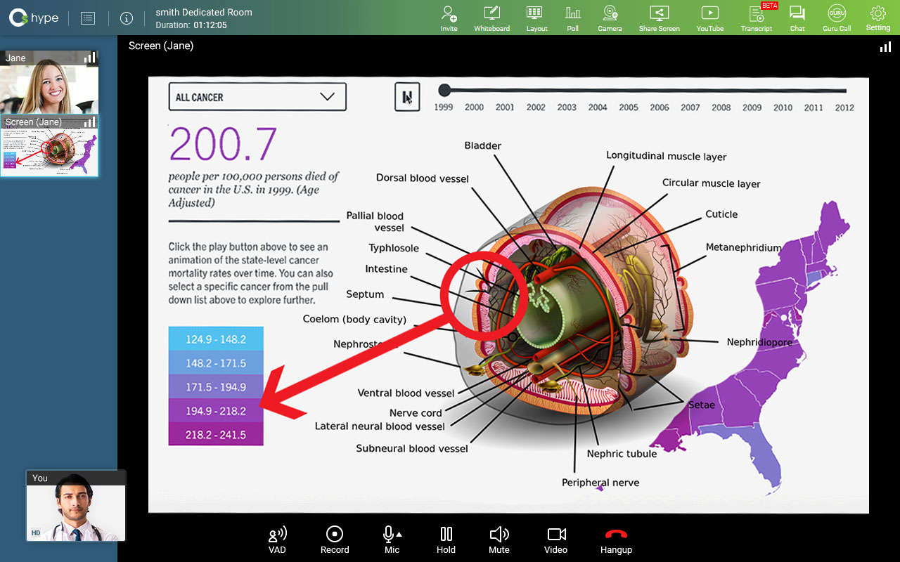Image resolution: width=900 pixels, height=562 pixels.
Task: Open the YouTube sharing tool
Action: tap(710, 18)
